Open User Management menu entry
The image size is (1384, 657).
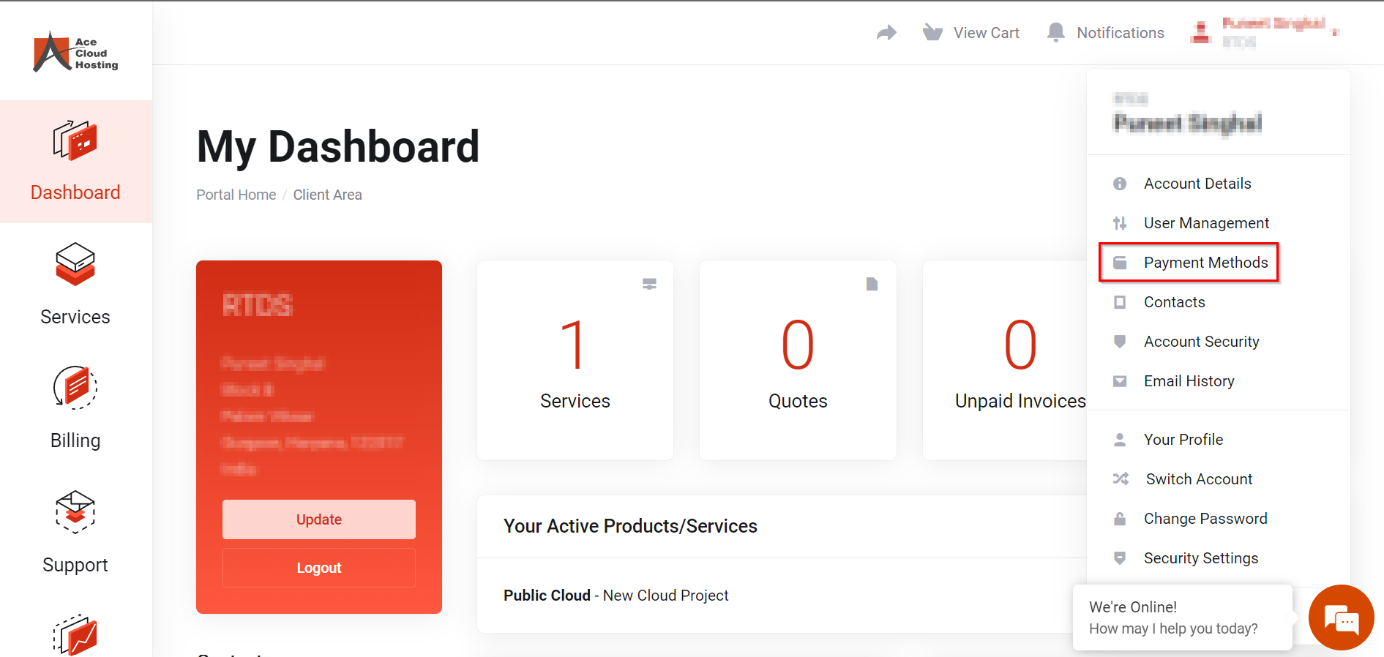click(x=1205, y=223)
